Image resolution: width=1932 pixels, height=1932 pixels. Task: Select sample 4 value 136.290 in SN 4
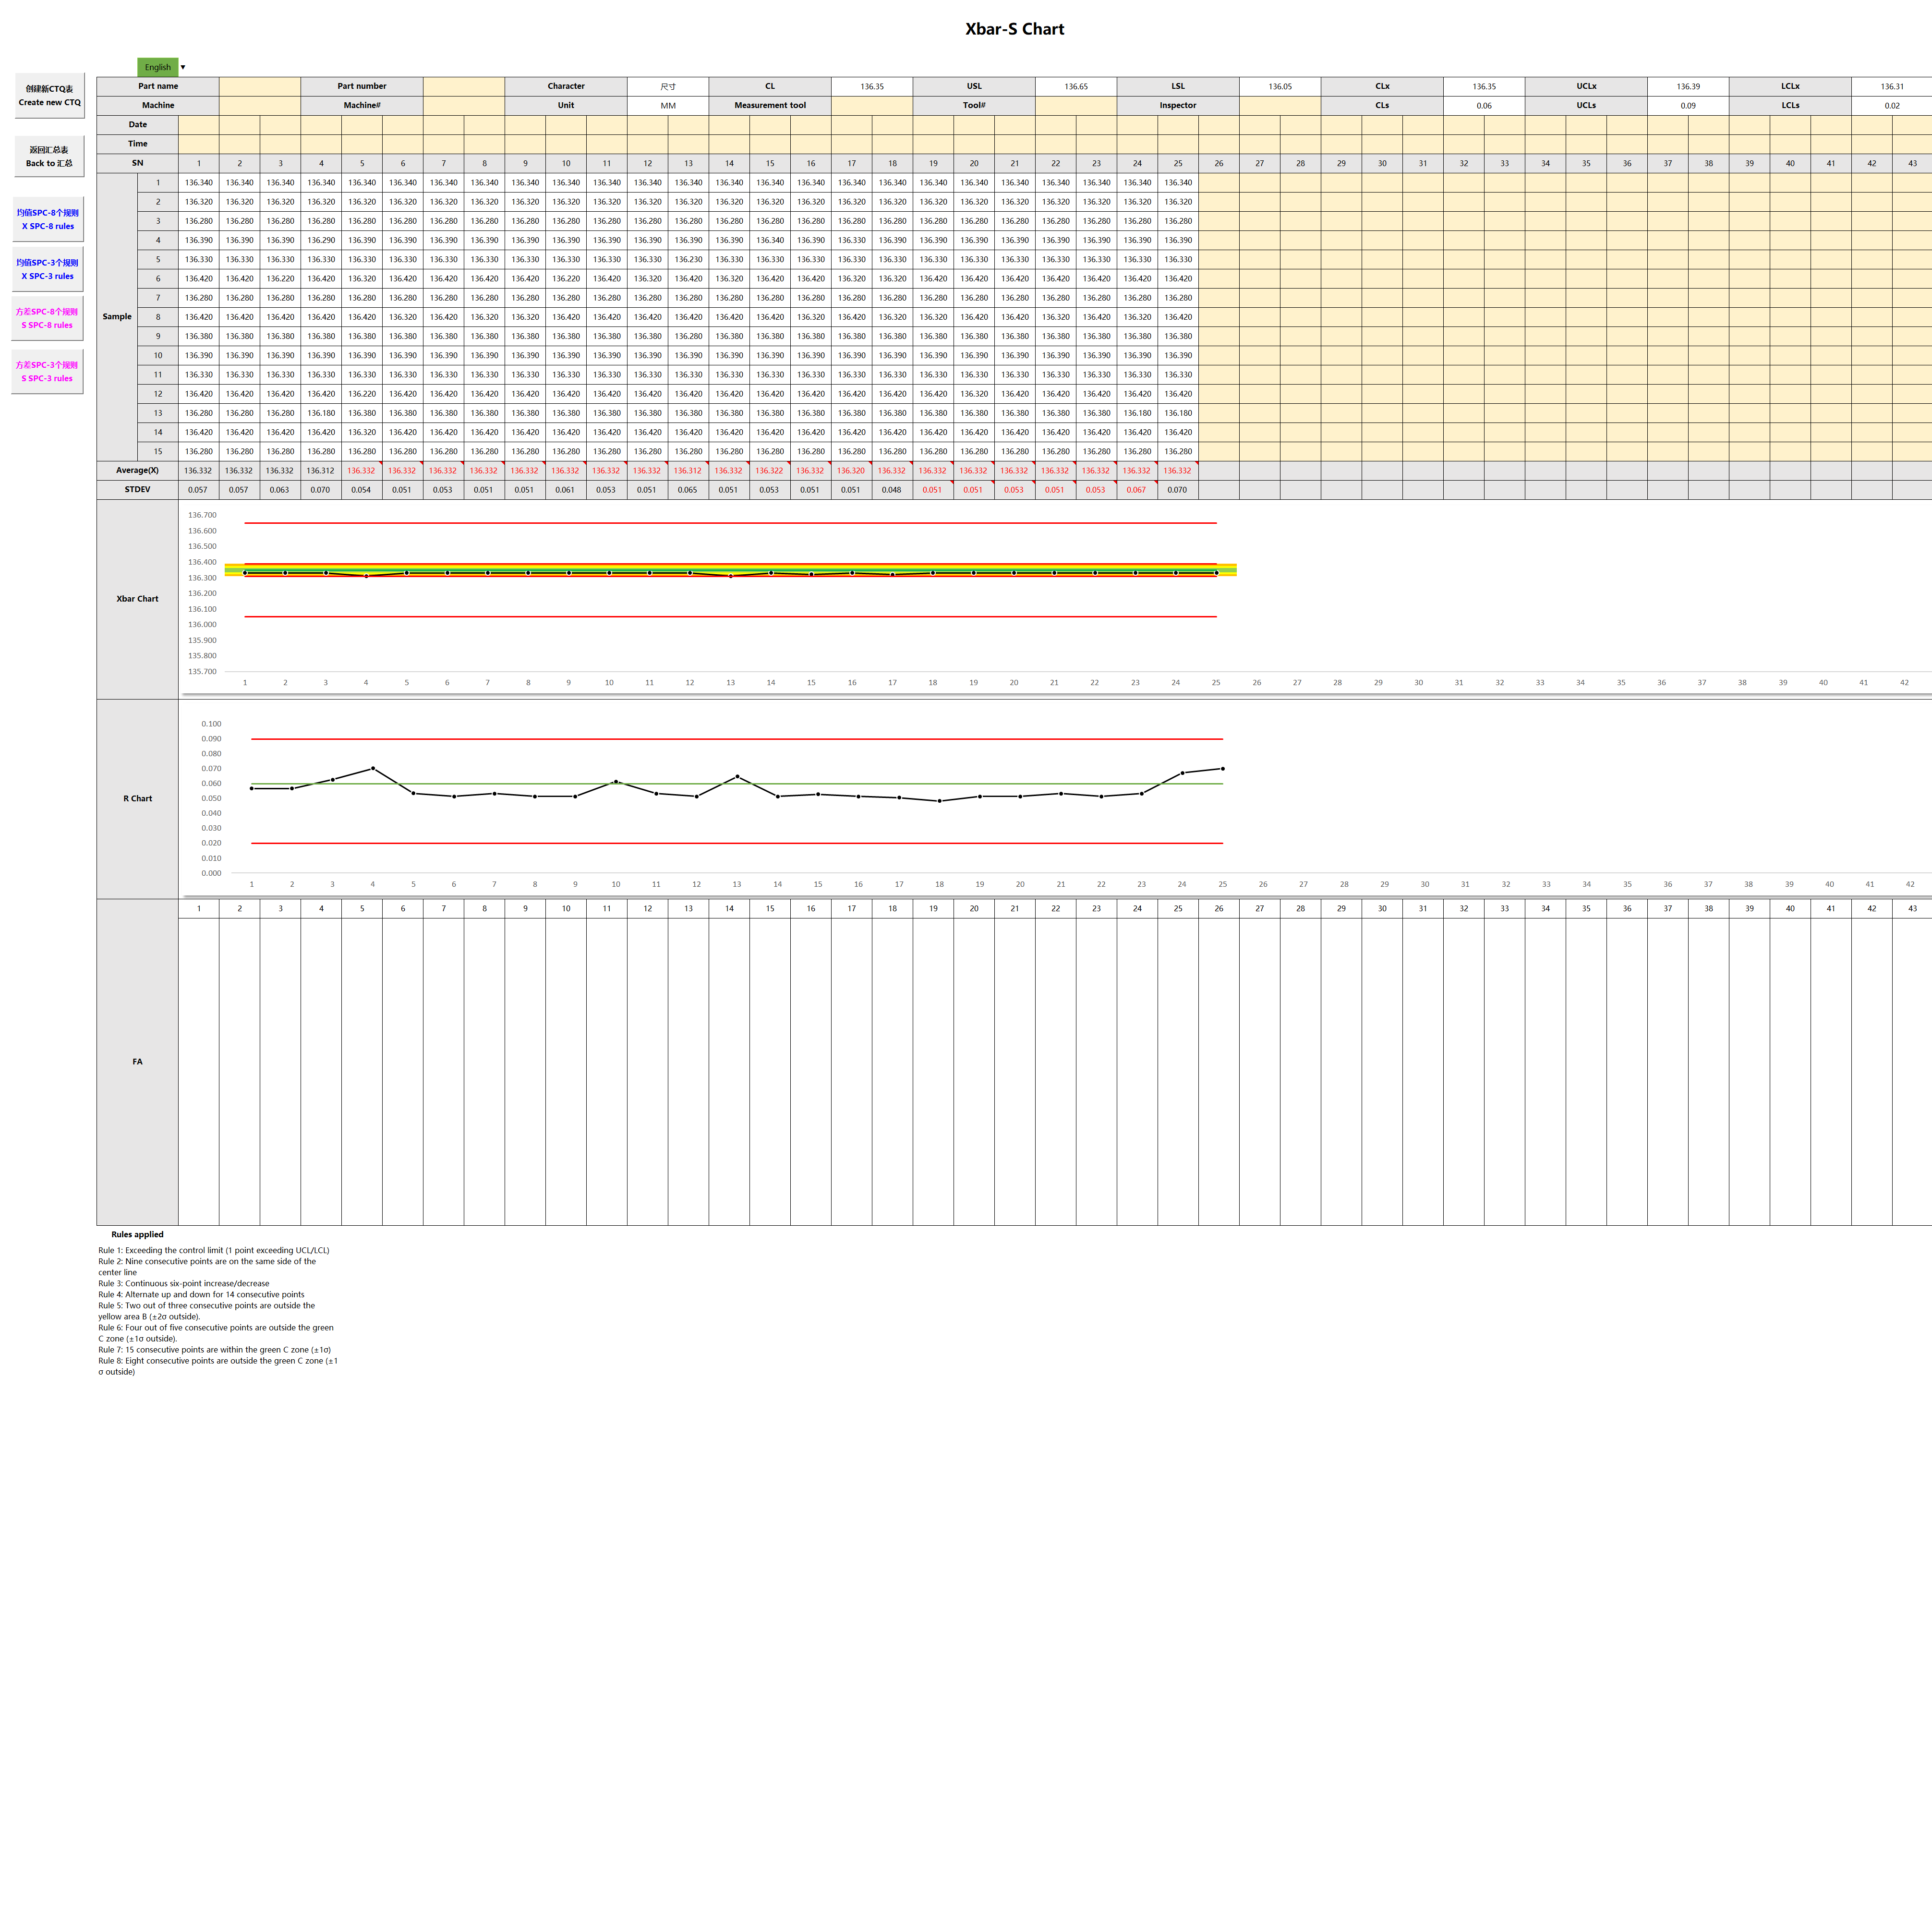[321, 240]
